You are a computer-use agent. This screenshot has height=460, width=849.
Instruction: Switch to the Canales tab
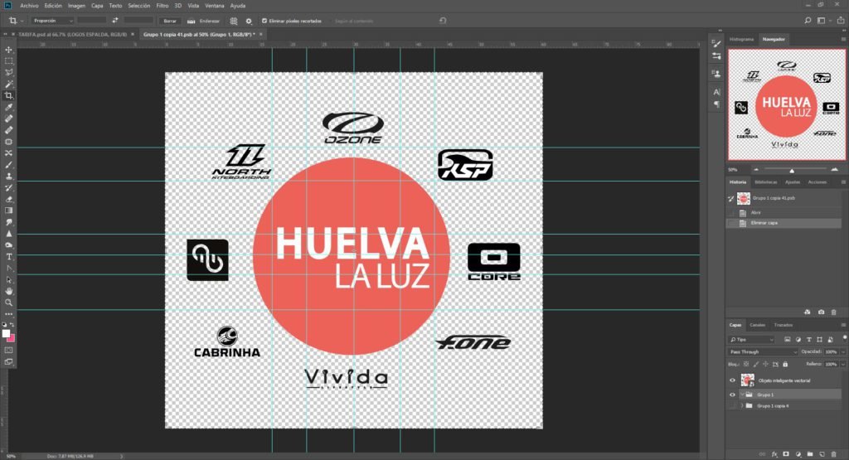point(757,325)
